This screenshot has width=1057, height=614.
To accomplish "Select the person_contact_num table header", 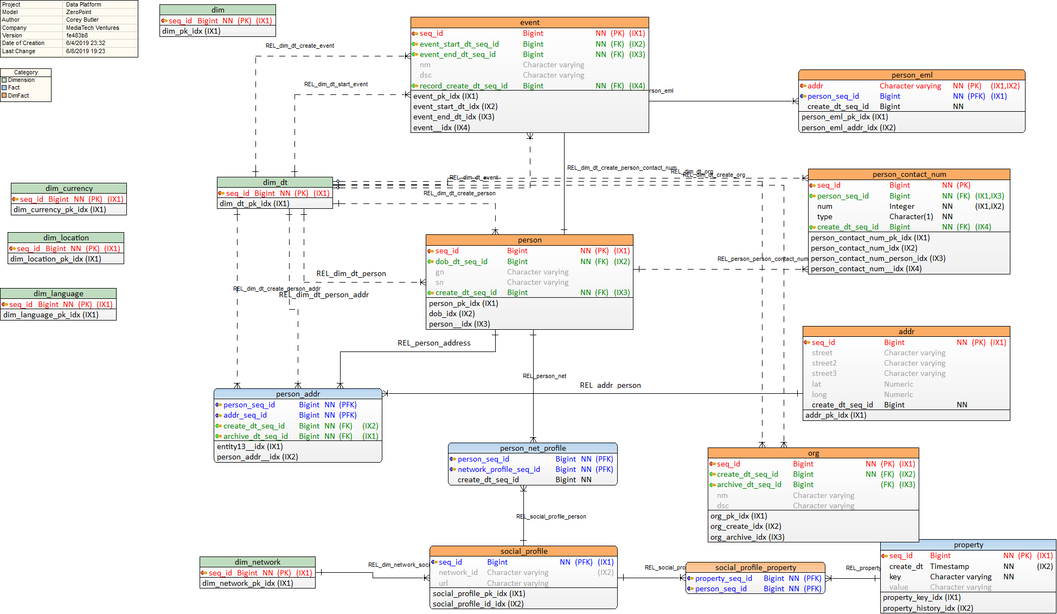I will tap(908, 174).
